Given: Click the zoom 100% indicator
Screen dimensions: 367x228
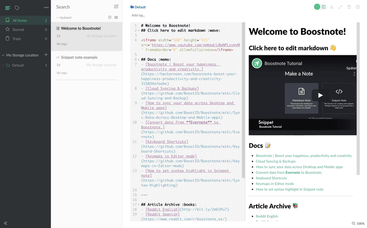Looking at the screenshot, I should click(358, 224).
